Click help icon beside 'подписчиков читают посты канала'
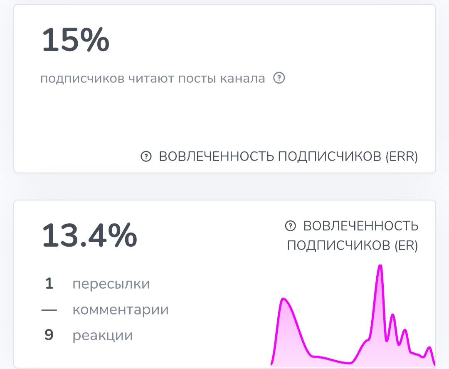 (x=279, y=78)
